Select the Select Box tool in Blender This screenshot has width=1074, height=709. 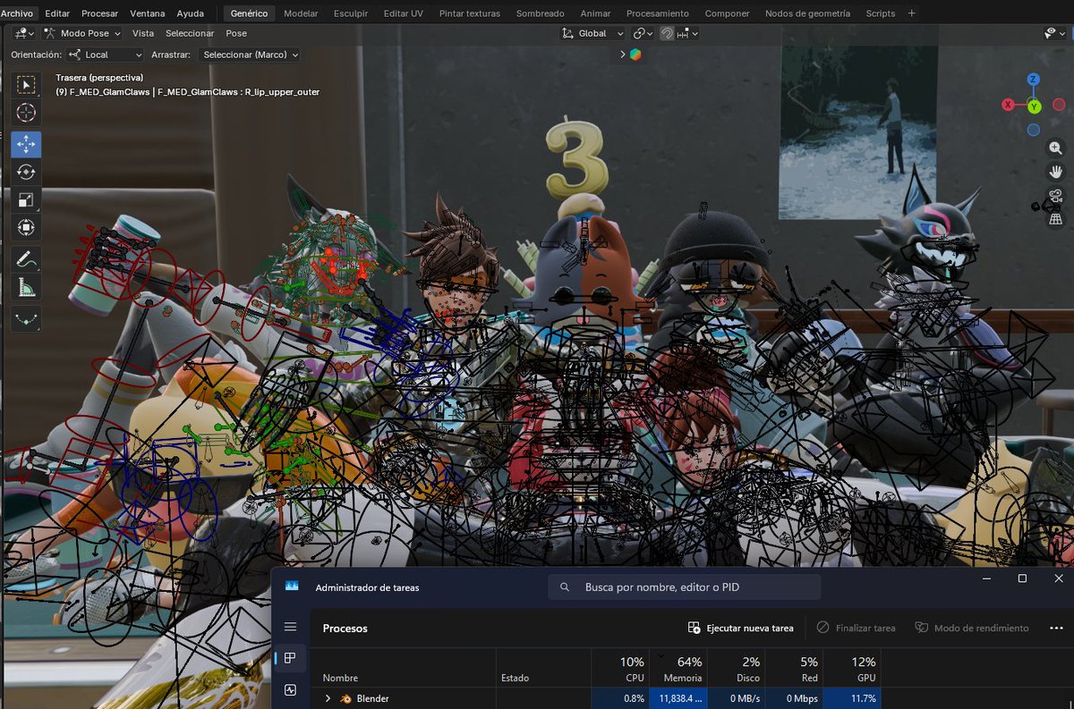(x=26, y=85)
